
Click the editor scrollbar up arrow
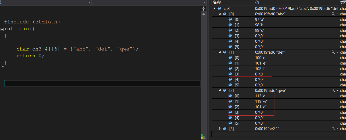(x=204, y=14)
